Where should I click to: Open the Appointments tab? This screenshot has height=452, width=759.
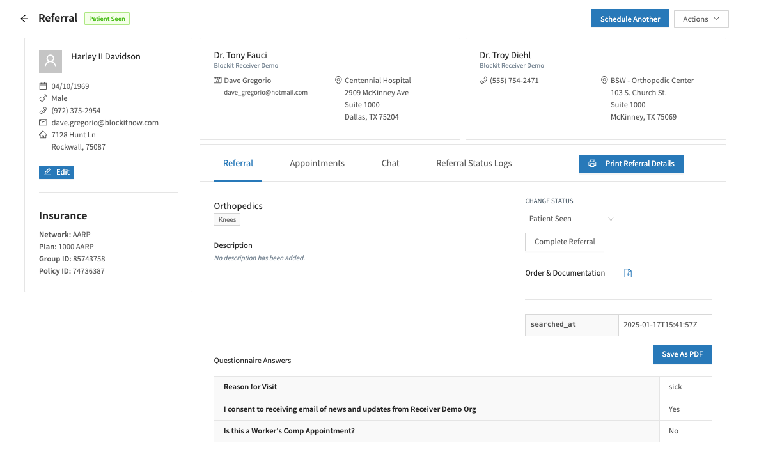click(317, 164)
